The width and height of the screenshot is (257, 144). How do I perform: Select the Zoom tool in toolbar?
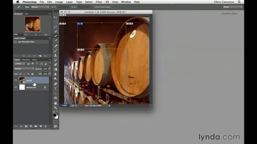pyautogui.click(x=55, y=108)
